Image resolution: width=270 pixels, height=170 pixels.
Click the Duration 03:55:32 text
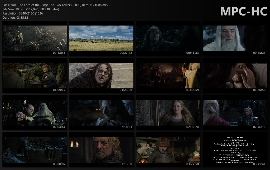[x=15, y=18]
